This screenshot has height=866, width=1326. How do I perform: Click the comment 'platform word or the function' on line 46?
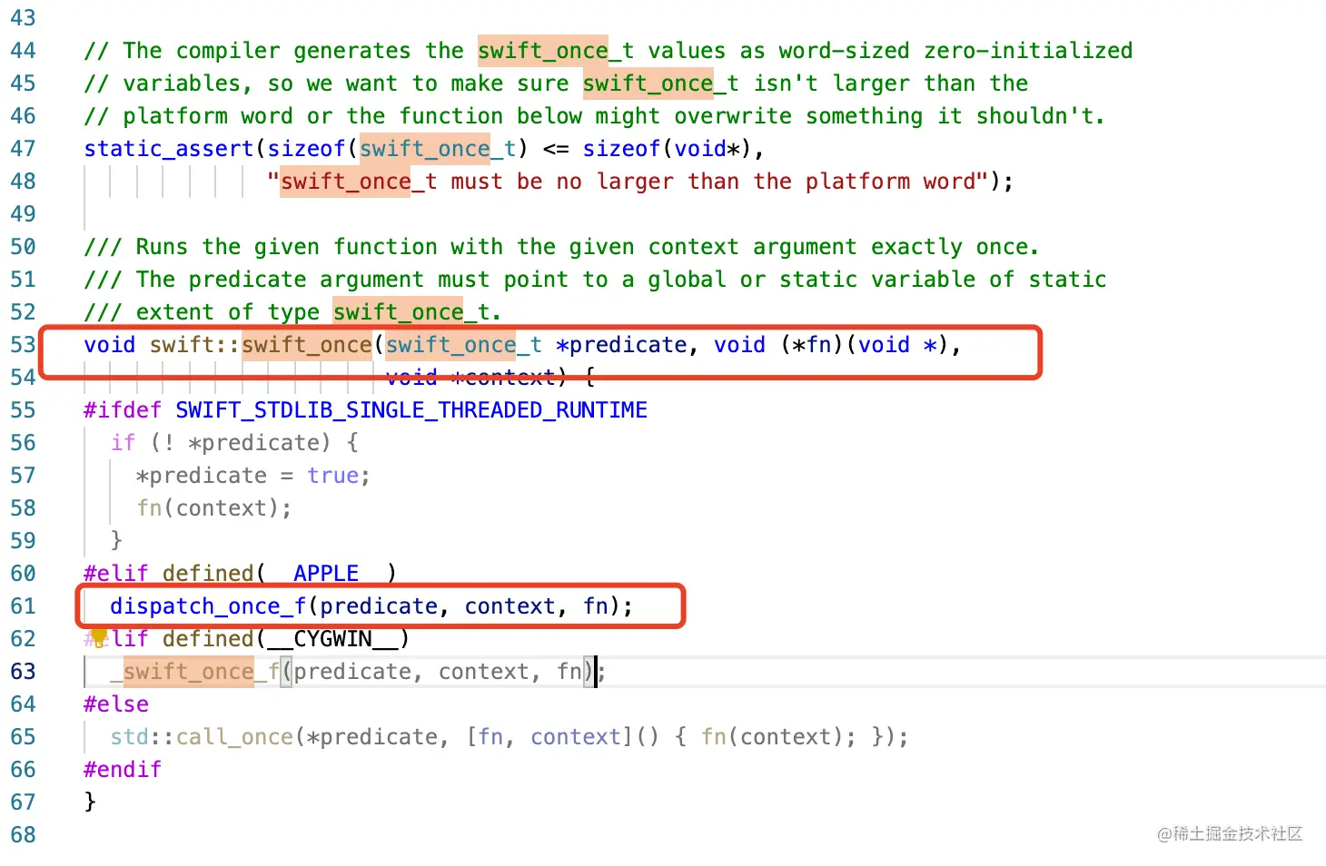(x=313, y=116)
